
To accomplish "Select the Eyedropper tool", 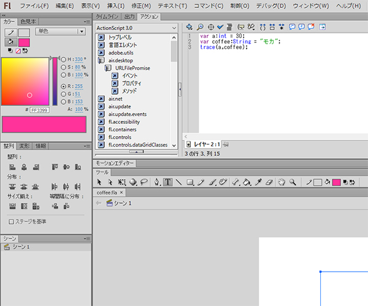I will coord(258,182).
